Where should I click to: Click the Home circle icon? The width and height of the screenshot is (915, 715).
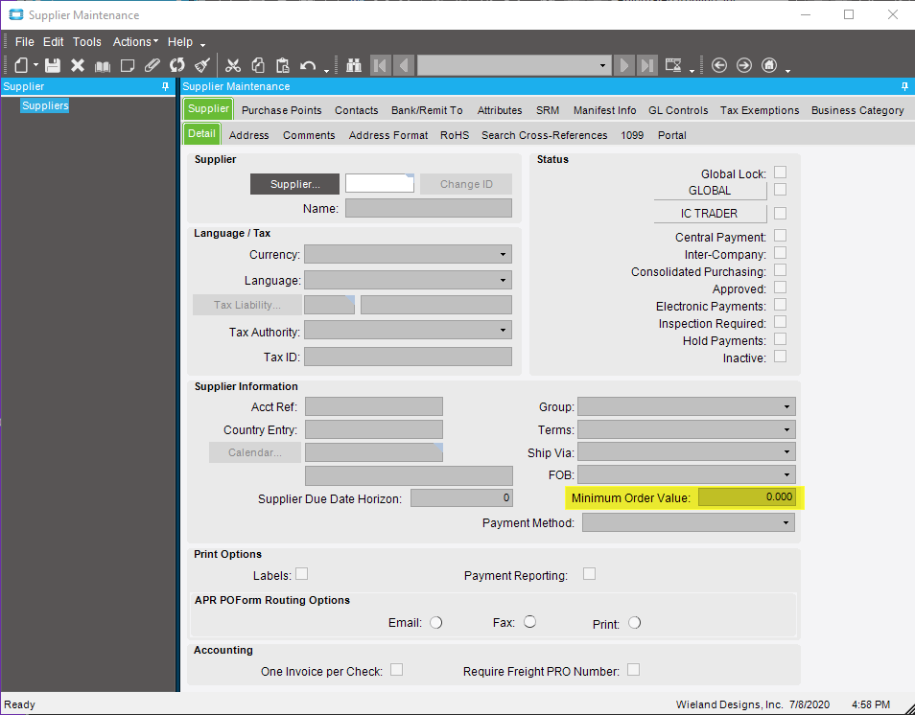point(769,65)
